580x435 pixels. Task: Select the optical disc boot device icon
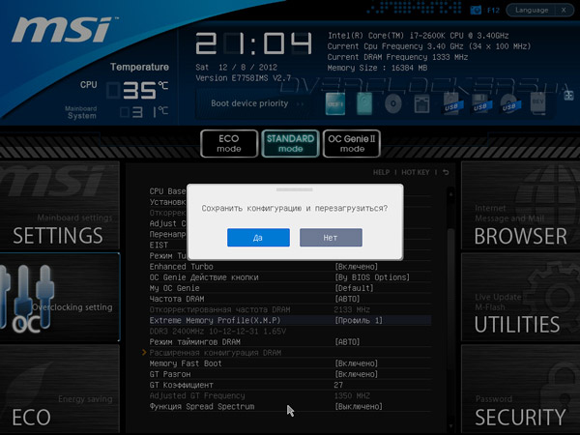[x=392, y=104]
